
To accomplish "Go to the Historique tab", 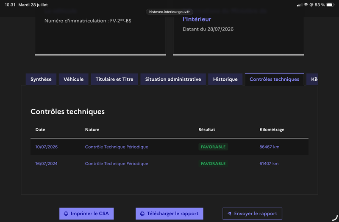I will click(x=225, y=79).
